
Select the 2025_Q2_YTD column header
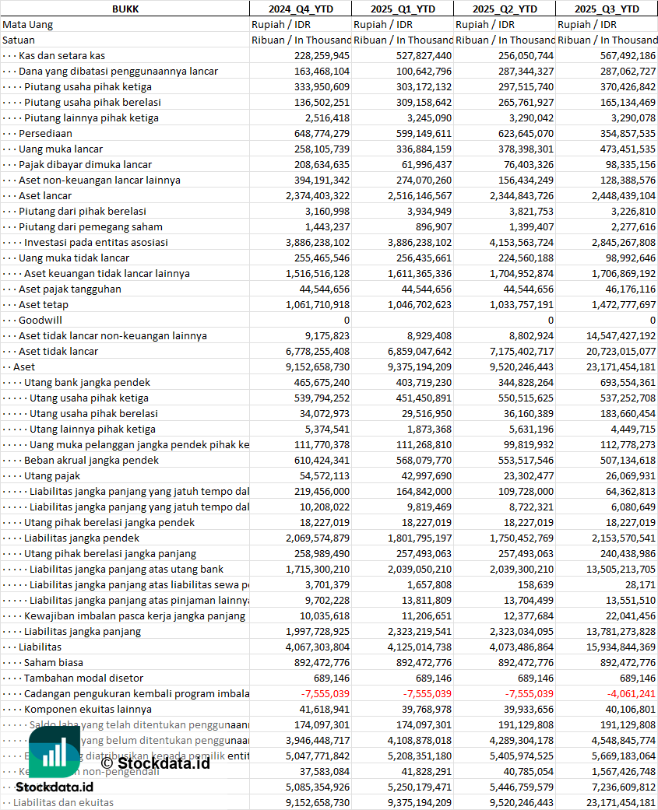(505, 9)
